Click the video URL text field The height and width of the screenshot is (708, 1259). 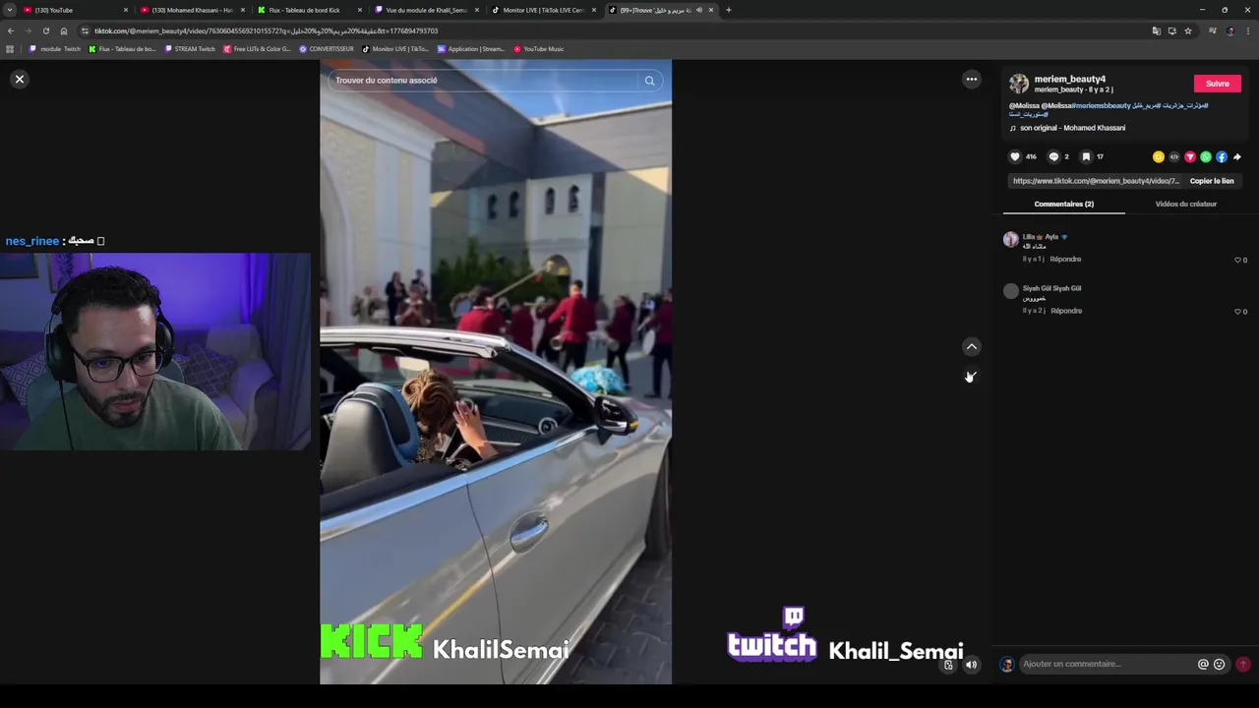pyautogui.click(x=1096, y=181)
